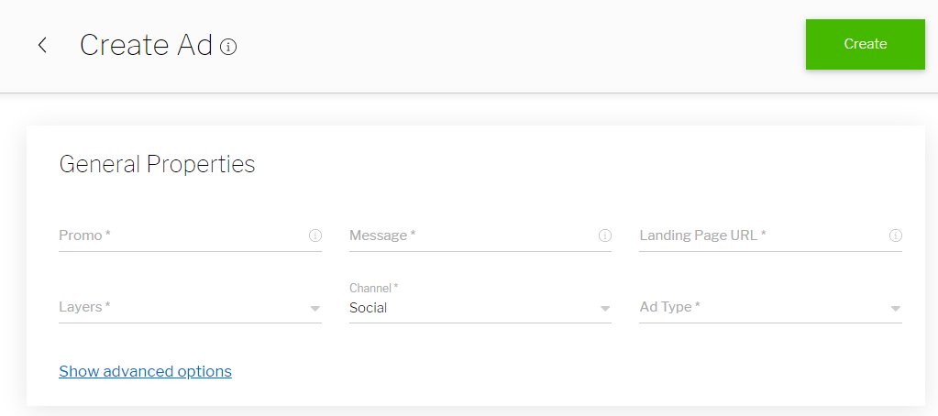Open the Ad Type dropdown arrow

tap(896, 309)
